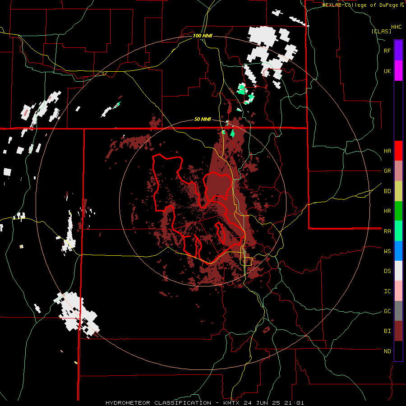
Task: Click the BD legend label
Action: click(388, 191)
